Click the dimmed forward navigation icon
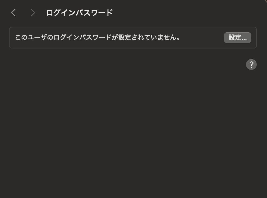267x198 pixels. click(x=33, y=13)
